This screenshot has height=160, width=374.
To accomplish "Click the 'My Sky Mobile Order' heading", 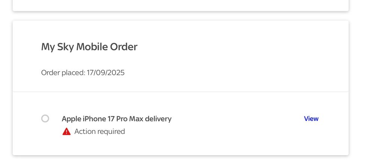I will click(89, 47).
